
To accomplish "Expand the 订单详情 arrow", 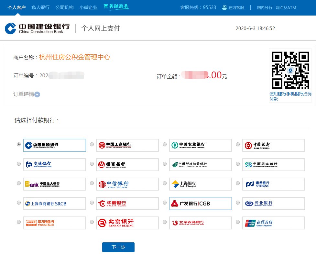I will coord(37,94).
